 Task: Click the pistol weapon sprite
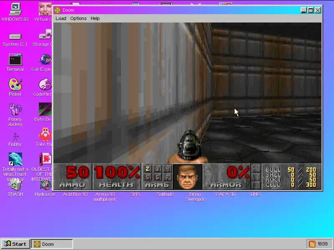pos(188,147)
